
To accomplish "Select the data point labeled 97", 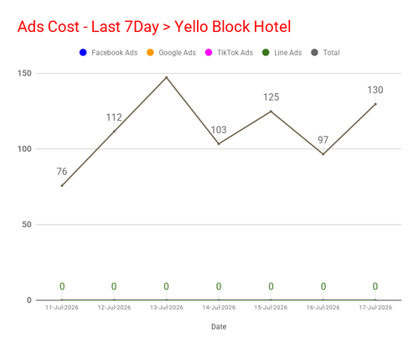I will coord(323,154).
